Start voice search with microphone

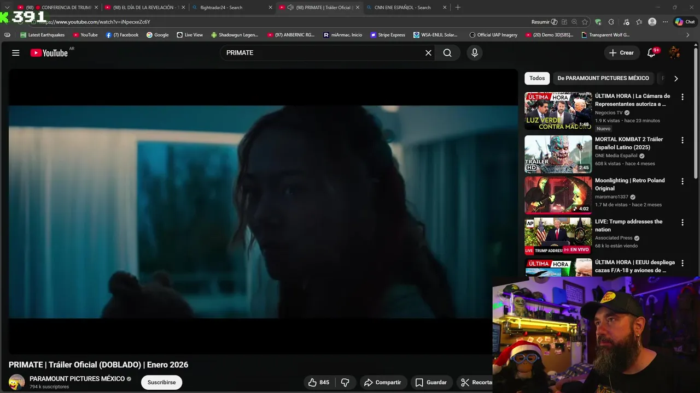tap(475, 53)
